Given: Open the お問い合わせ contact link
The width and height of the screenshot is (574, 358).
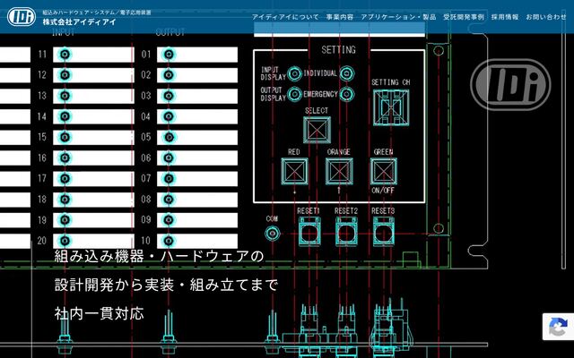Looking at the screenshot, I should 546,17.
